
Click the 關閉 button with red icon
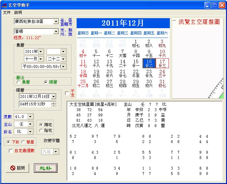click(18, 168)
